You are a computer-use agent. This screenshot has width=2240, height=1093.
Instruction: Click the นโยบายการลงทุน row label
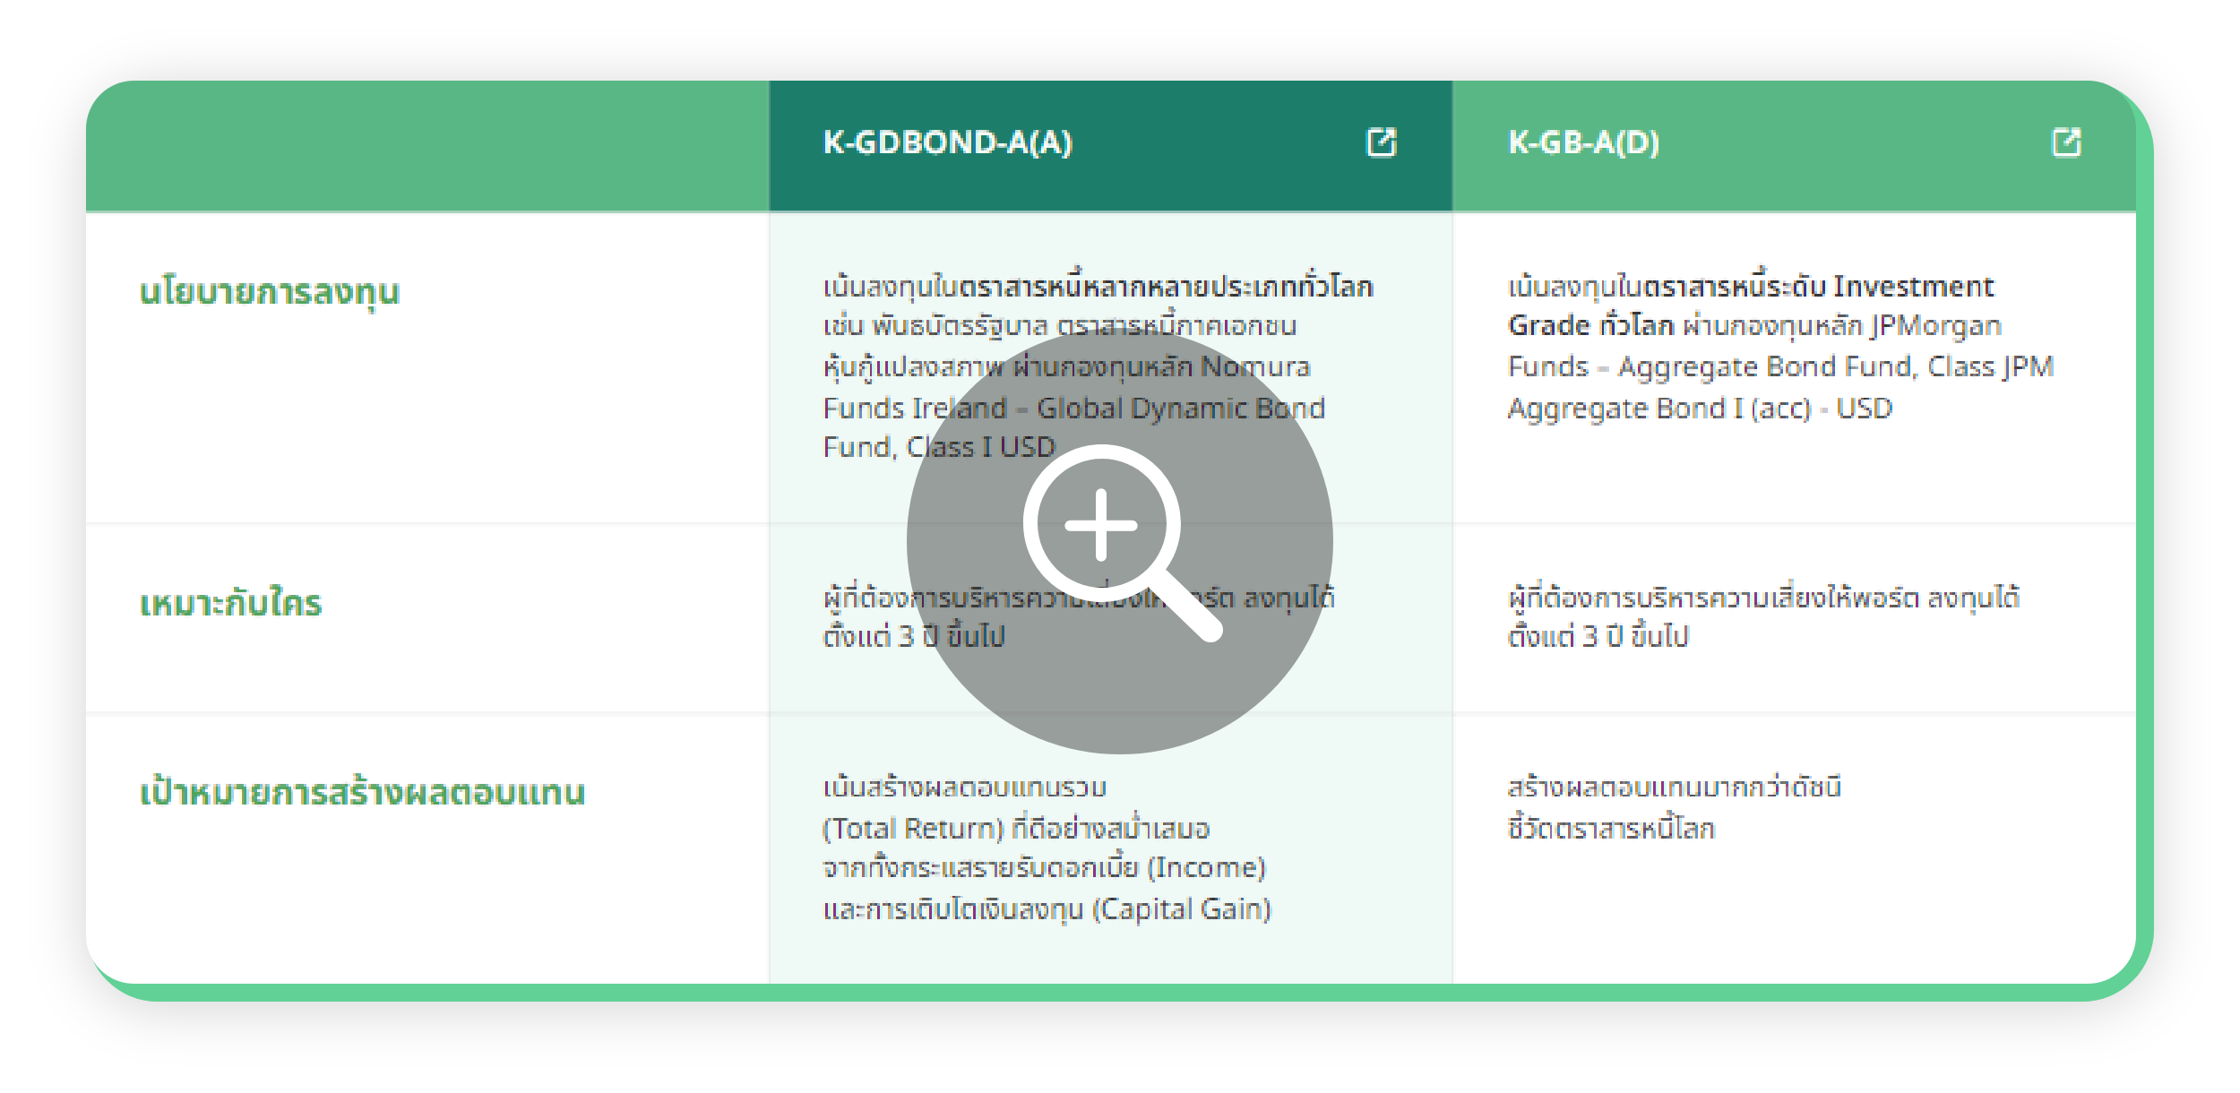coord(270,292)
